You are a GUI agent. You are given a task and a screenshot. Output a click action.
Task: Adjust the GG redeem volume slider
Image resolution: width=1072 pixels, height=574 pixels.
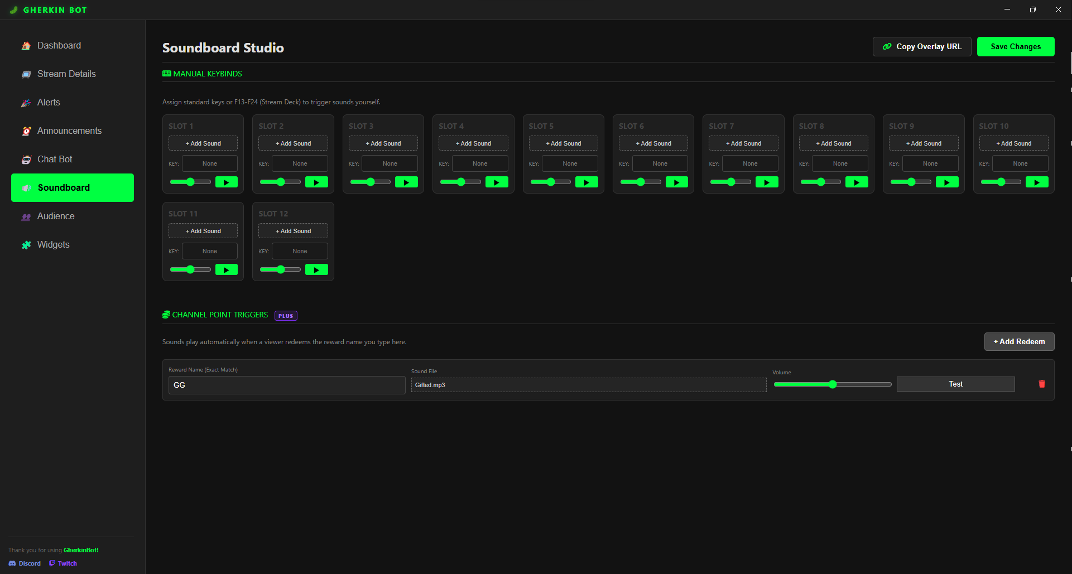coord(833,384)
